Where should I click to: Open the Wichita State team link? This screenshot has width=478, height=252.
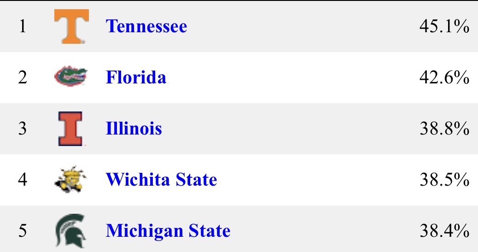pos(161,179)
